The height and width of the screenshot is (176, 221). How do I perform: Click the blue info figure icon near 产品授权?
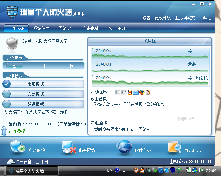4,131
